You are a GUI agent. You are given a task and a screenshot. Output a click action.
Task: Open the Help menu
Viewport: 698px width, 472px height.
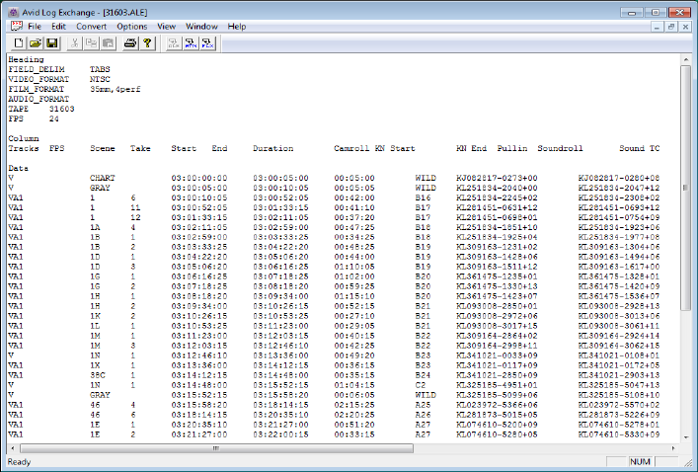pyautogui.click(x=236, y=27)
